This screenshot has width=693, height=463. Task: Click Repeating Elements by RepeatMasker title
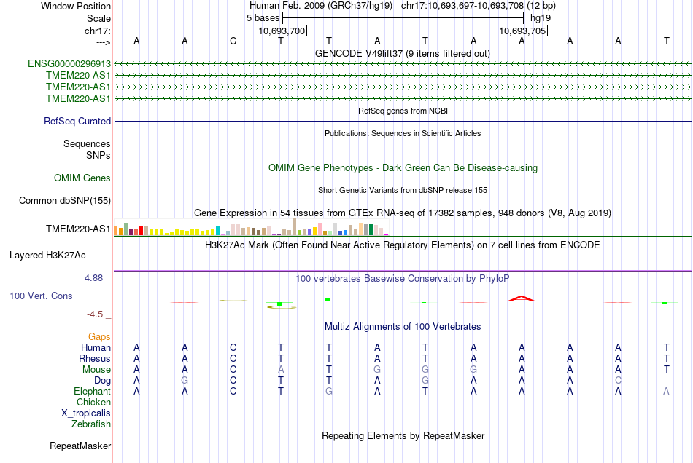click(x=403, y=435)
